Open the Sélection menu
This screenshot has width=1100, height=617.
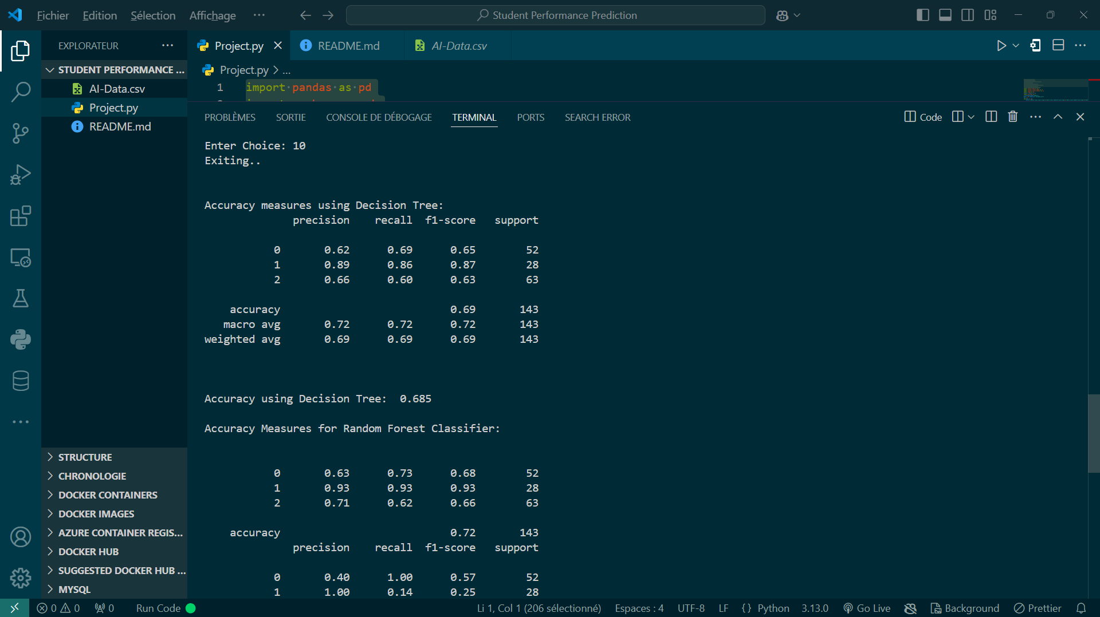pyautogui.click(x=153, y=15)
